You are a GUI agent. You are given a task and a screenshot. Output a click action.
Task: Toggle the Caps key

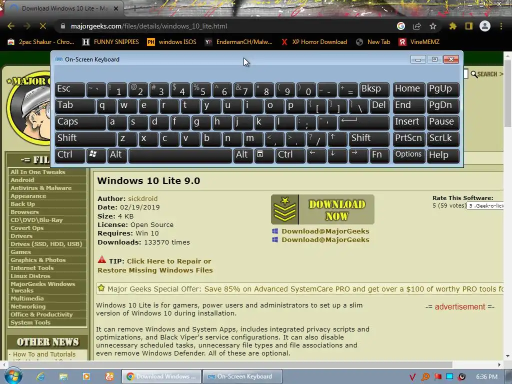click(80, 122)
